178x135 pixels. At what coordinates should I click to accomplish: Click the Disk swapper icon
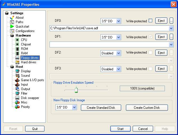click(x=17, y=98)
